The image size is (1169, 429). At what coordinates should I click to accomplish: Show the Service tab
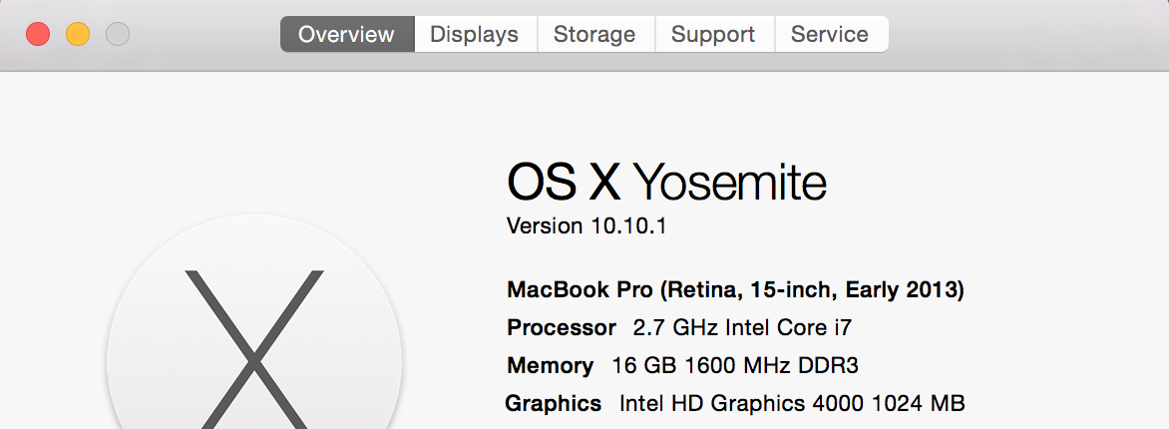[829, 34]
